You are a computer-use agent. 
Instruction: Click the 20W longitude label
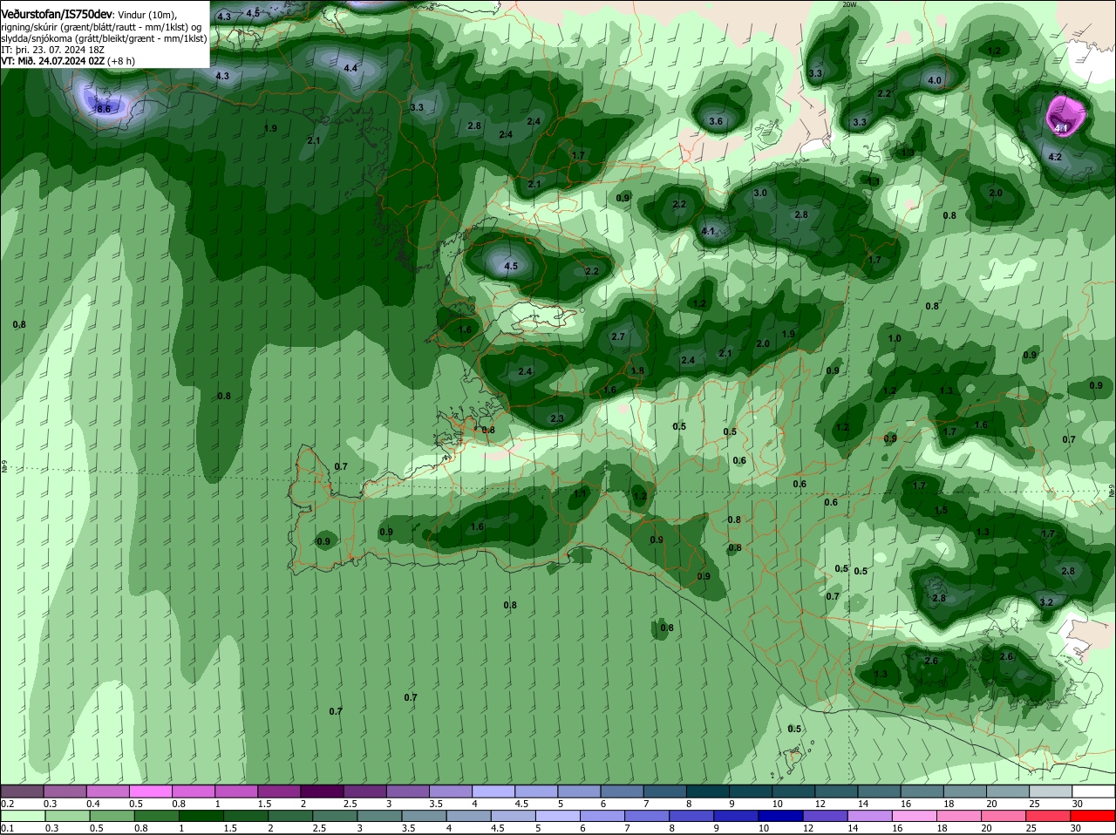(x=849, y=4)
